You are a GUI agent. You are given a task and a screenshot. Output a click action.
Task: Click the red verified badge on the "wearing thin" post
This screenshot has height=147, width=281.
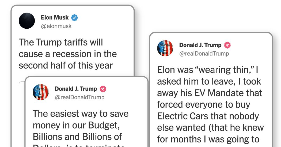point(227,45)
